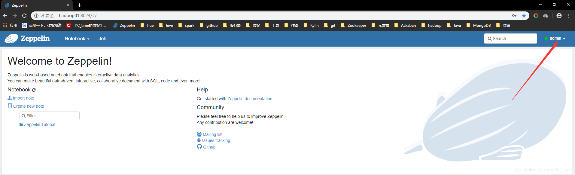Open the Chrome profile avatar

pyautogui.click(x=559, y=16)
